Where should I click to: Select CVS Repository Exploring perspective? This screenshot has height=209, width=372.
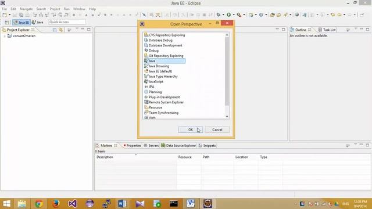(x=164, y=35)
